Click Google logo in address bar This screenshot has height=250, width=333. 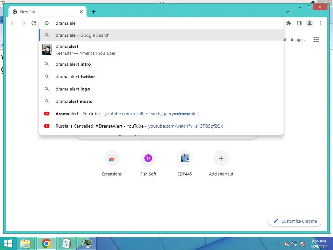coord(47,23)
